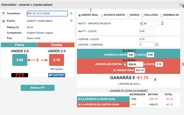Focus the Bet777 IMPORTE APUESTA stake field
The height and width of the screenshot is (115, 184).
[x=151, y=24]
